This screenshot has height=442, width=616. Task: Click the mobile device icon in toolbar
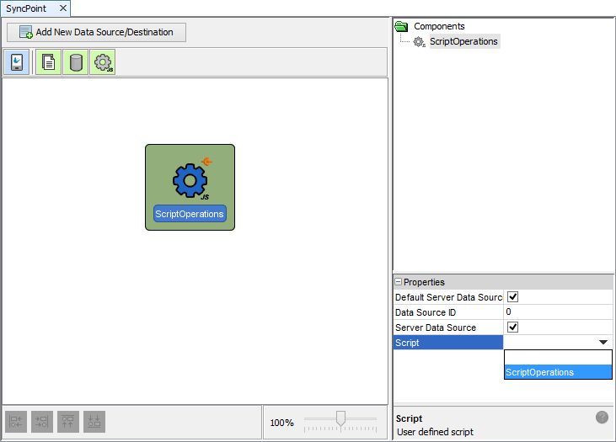point(17,62)
